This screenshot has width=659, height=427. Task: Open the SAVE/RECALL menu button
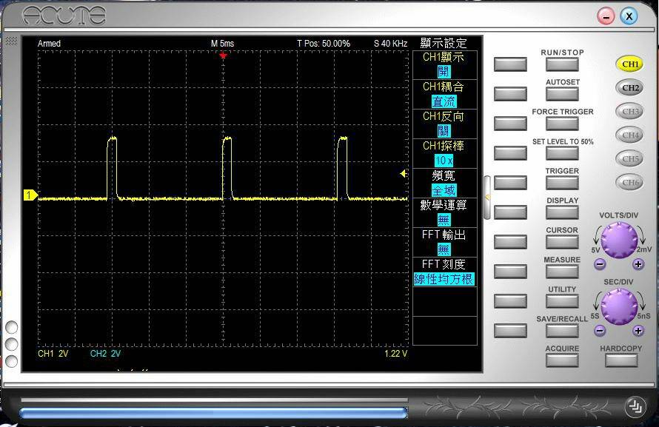click(562, 331)
